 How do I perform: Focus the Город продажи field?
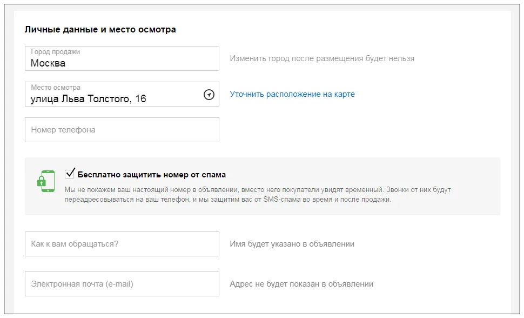click(x=122, y=58)
